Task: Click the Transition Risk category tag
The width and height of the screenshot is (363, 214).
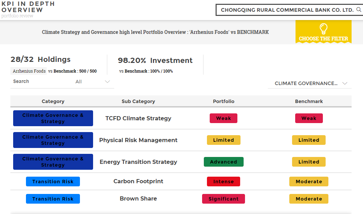Action: [53, 181]
